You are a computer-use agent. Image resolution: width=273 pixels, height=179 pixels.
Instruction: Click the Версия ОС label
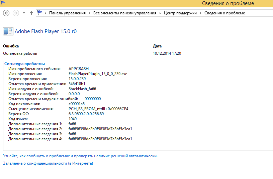click(x=19, y=114)
